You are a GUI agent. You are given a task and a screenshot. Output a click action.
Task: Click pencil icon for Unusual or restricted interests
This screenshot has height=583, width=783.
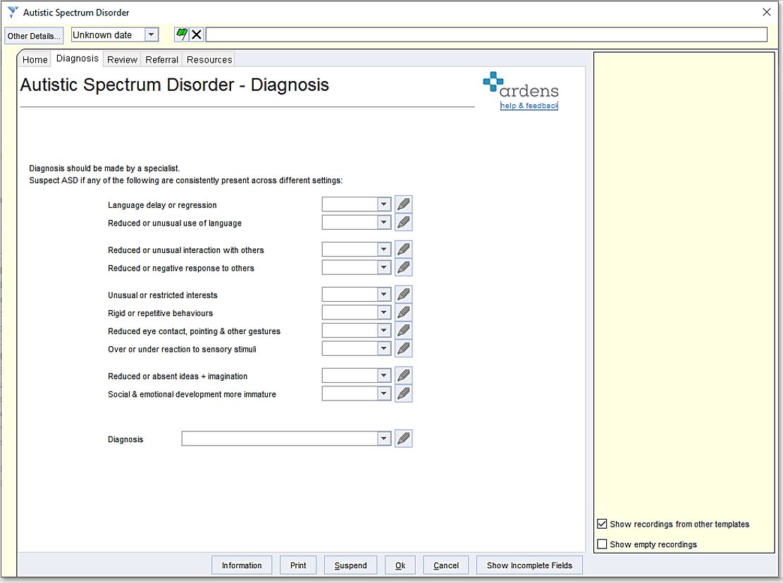point(404,294)
